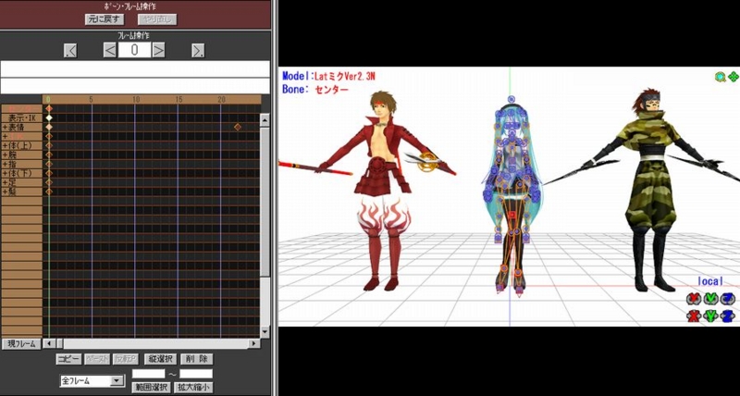Jump to the first keyframe with '.<' button
This screenshot has height=396, width=740.
[70, 50]
